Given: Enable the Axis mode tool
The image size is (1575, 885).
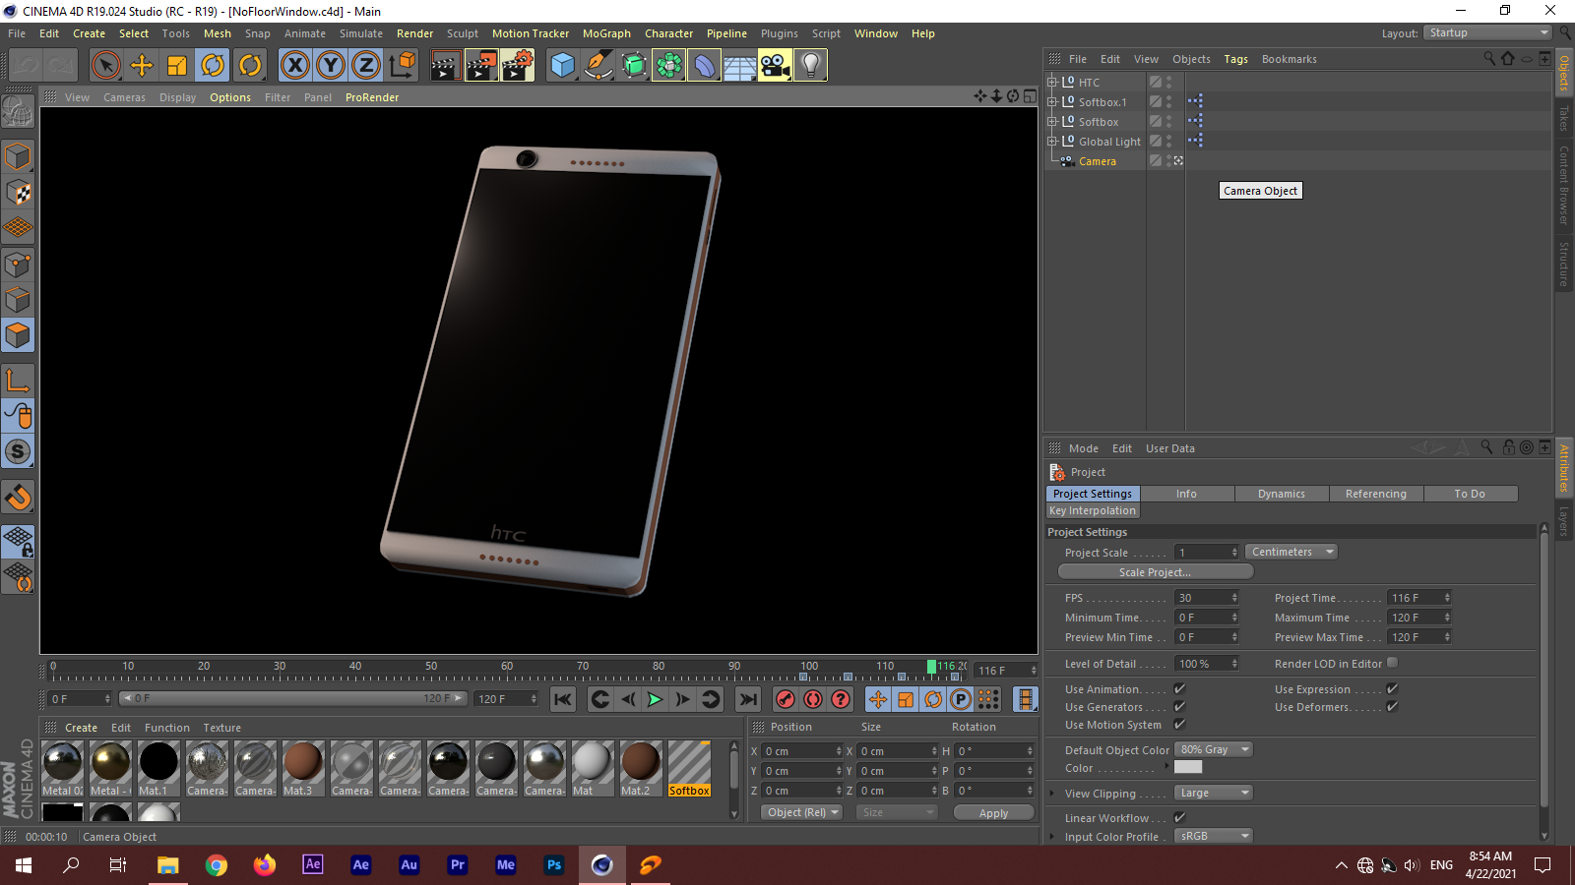Looking at the screenshot, I should click(18, 381).
